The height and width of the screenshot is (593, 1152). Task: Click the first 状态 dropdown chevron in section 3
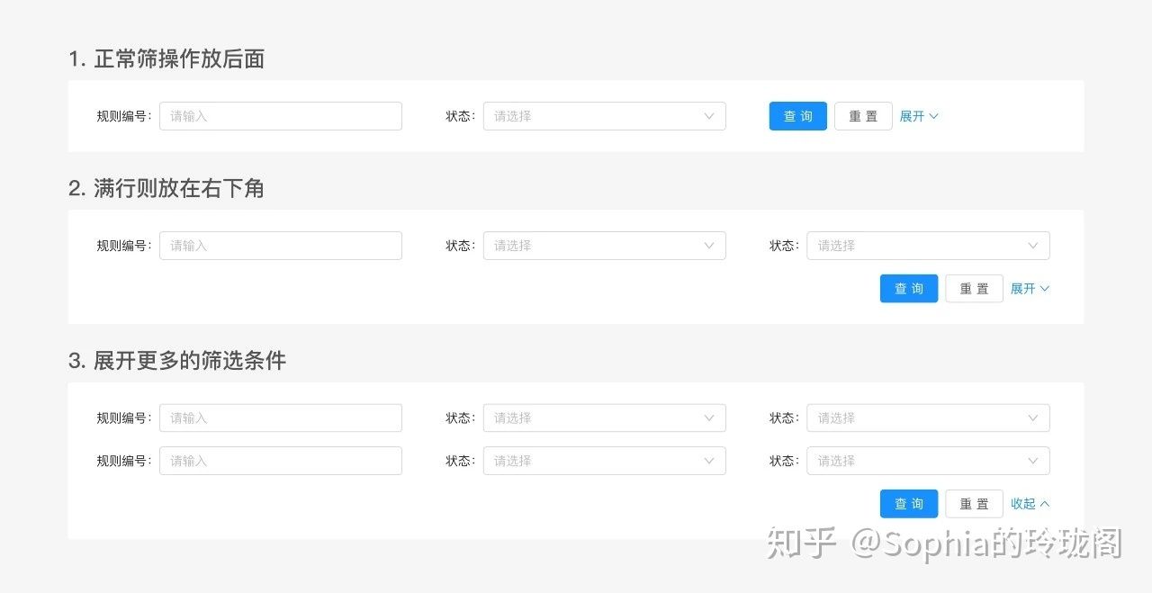point(707,418)
